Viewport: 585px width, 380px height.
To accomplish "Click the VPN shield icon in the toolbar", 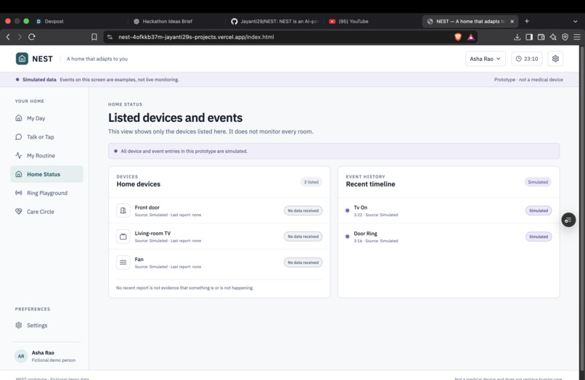I will coord(565,37).
